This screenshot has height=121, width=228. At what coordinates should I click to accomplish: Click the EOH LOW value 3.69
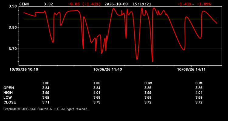(x=46, y=97)
